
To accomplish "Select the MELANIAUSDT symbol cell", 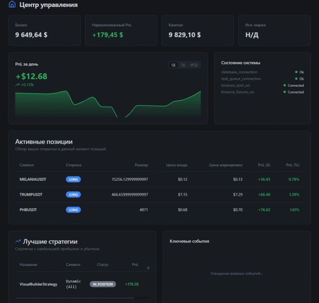I will pyautogui.click(x=33, y=179).
